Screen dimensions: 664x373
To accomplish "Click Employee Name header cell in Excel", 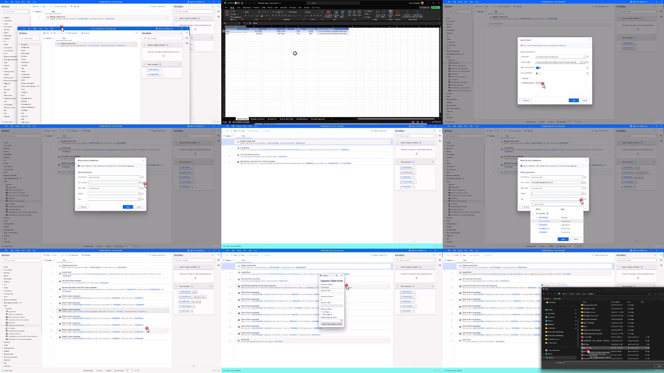I will pyautogui.click(x=235, y=29).
